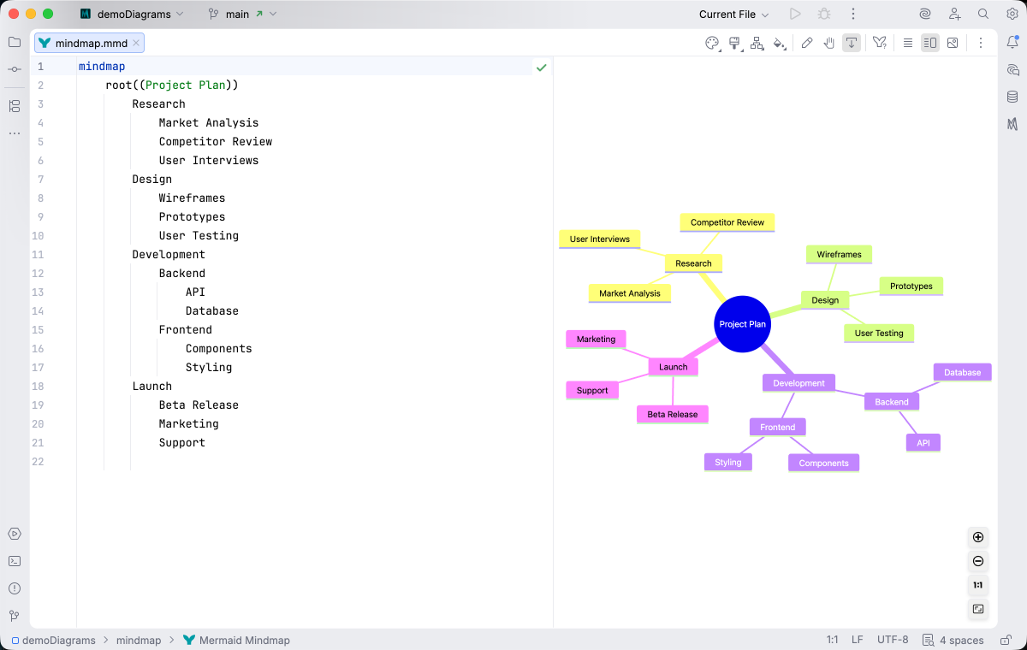Click the Run button in title bar
The width and height of the screenshot is (1027, 650).
tap(795, 14)
